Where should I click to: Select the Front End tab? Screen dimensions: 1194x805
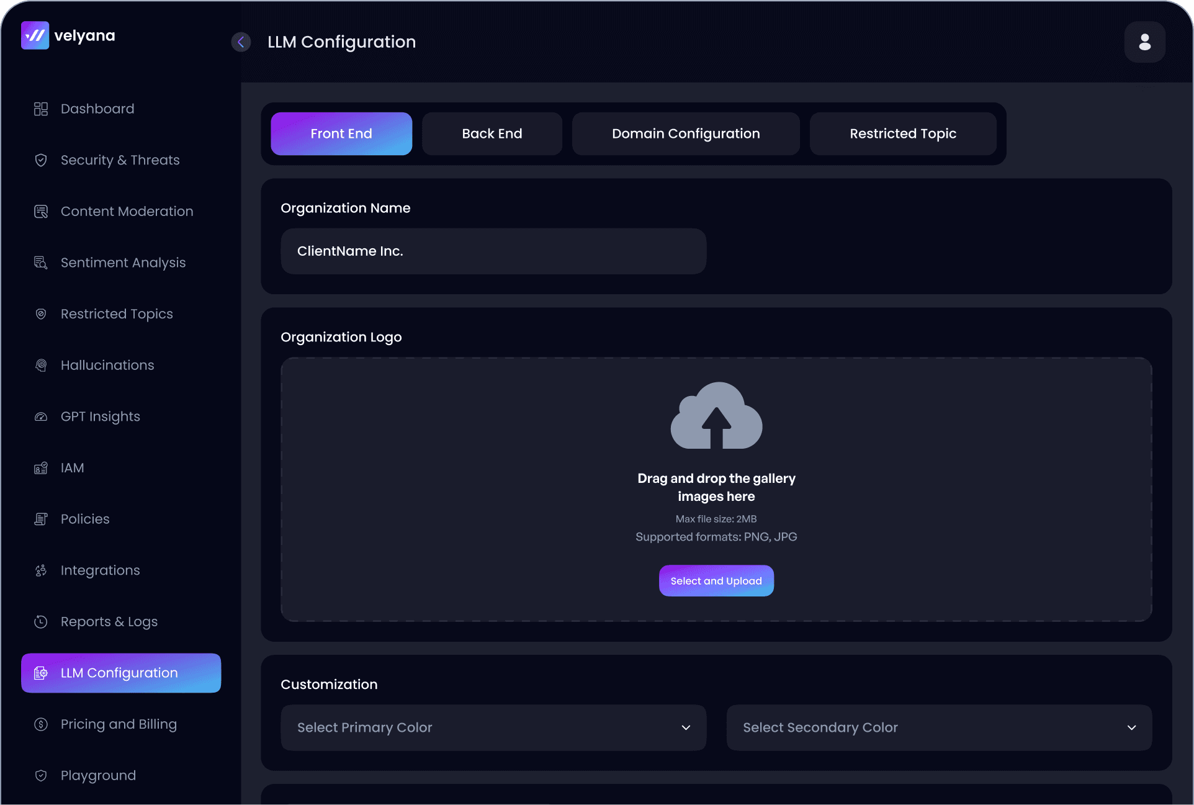click(x=341, y=133)
